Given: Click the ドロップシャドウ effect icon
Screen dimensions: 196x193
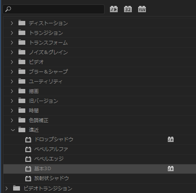Looking at the screenshot, I should [28, 140].
